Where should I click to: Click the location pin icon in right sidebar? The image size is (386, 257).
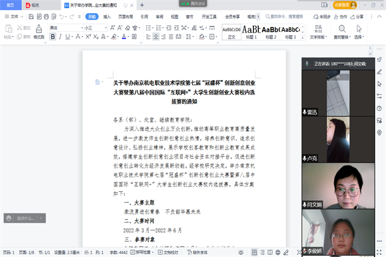click(379, 133)
